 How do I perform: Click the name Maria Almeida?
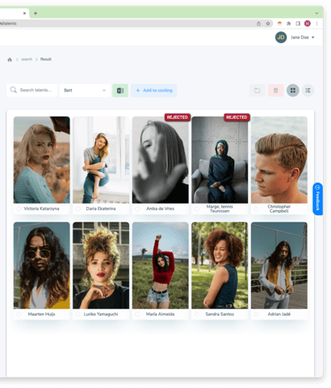(161, 314)
